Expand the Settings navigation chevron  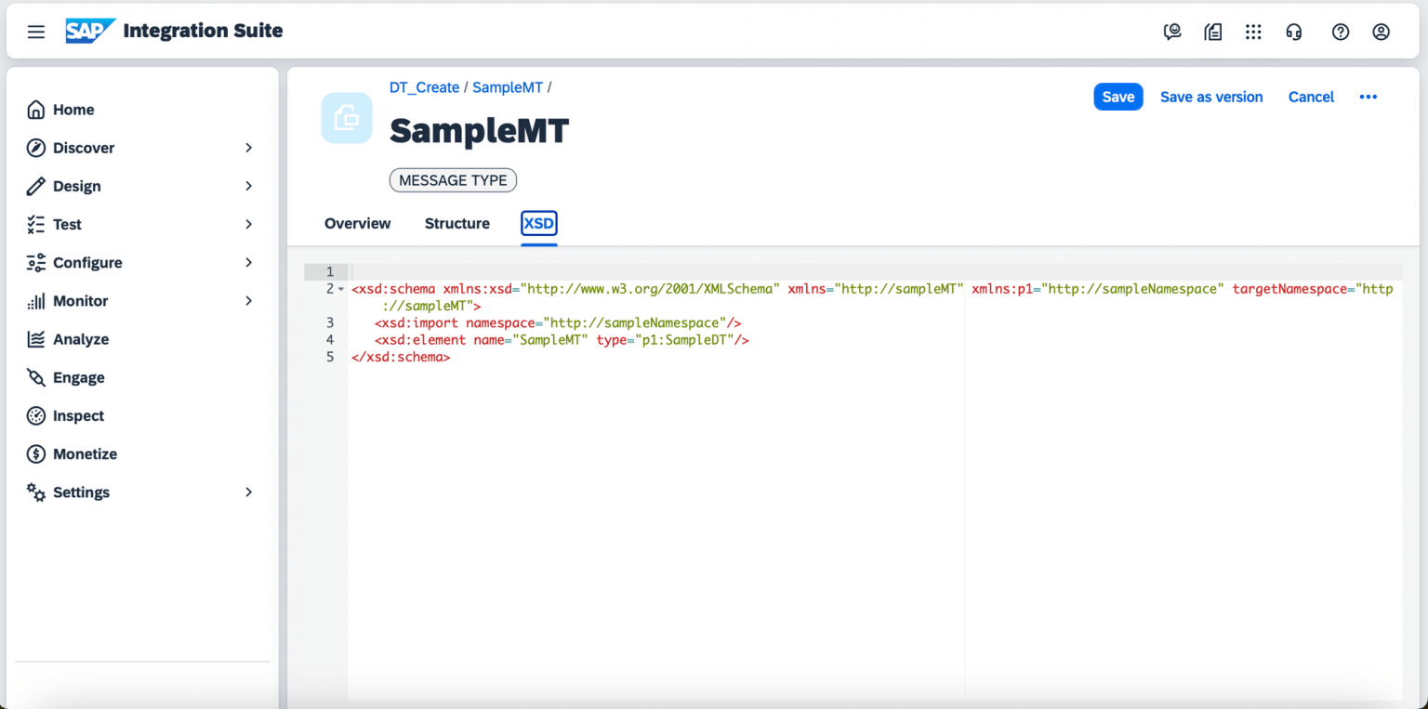pos(248,492)
